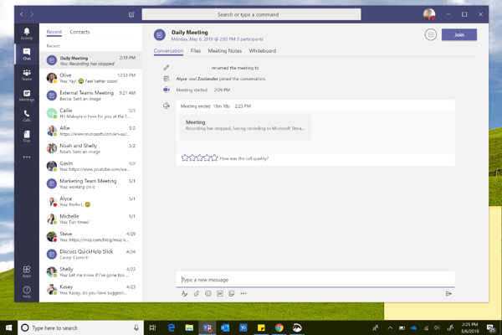Show more apps ellipsis in sidebar
Viewport: 502px width, 335px height.
coord(27,157)
